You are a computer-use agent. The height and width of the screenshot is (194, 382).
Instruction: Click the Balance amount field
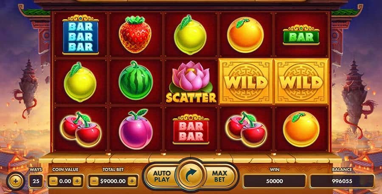pos(342,181)
